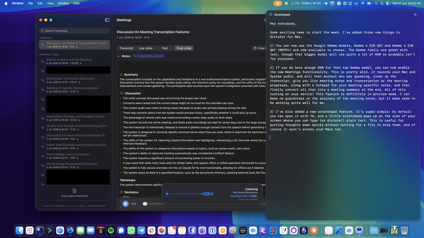Open Telegram from the Dock
This screenshot has height=238, width=424.
coord(141,230)
